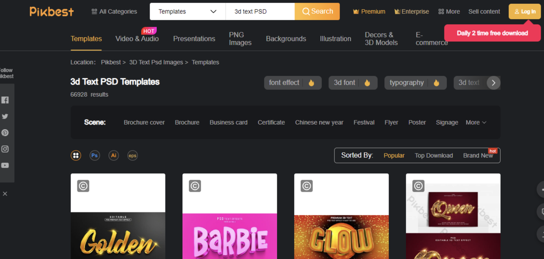Expand More scenes dropdown
Viewport: 544px width, 259px height.
click(x=476, y=122)
